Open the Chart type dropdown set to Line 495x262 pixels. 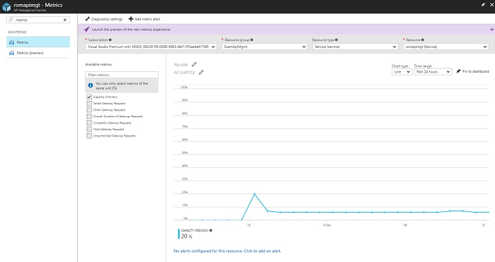[402, 72]
